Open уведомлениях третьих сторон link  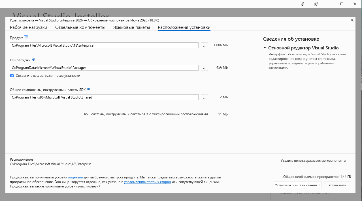tap(147, 182)
